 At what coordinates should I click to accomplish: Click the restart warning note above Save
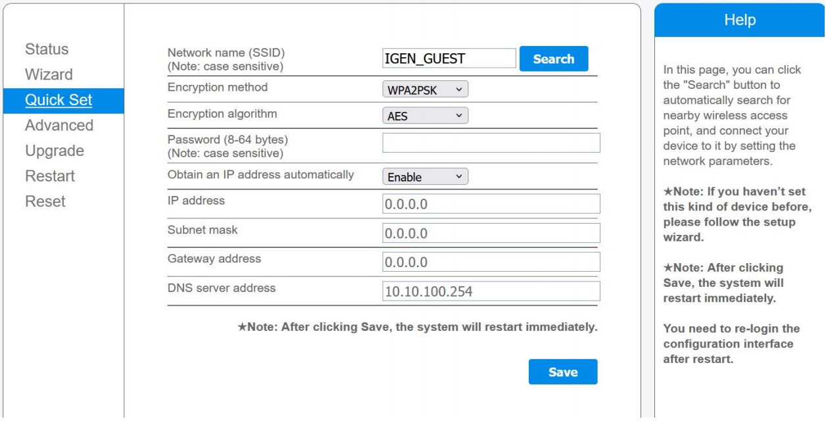[417, 328]
